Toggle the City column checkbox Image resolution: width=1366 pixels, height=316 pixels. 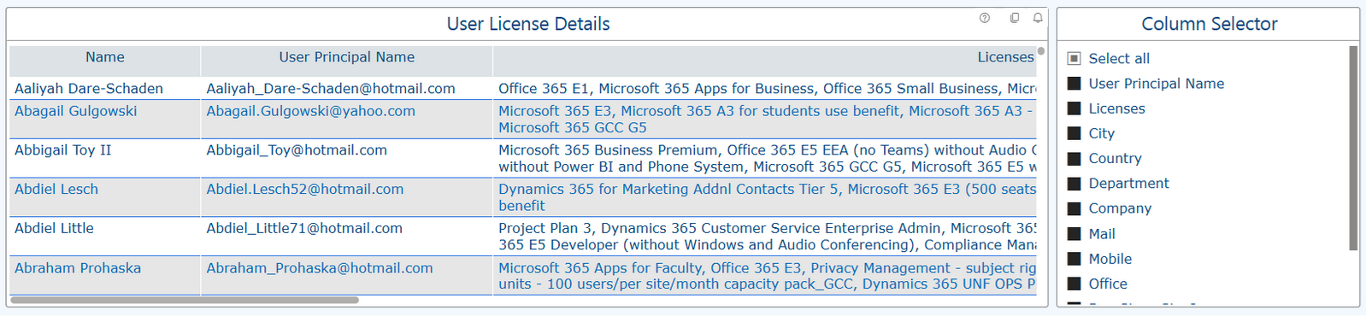tap(1075, 133)
